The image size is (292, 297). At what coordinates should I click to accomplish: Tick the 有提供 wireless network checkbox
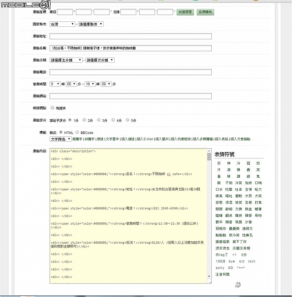point(52,108)
